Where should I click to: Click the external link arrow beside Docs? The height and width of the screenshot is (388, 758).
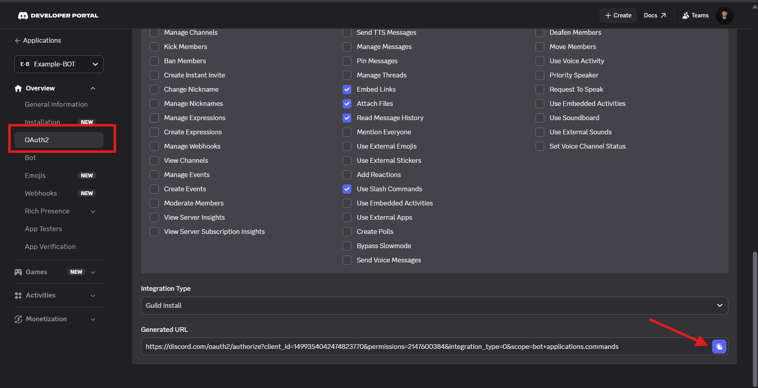663,15
